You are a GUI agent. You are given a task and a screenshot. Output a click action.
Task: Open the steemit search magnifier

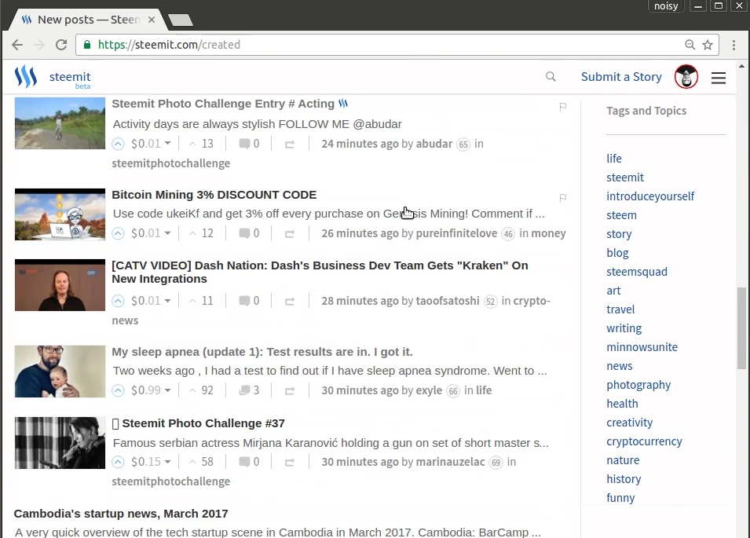coord(551,76)
